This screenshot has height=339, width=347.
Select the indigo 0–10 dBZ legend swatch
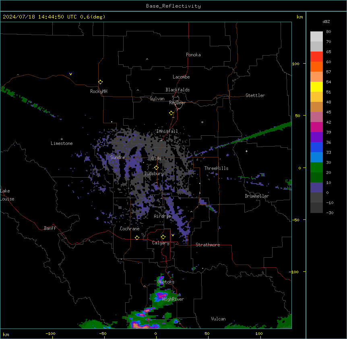click(316, 188)
